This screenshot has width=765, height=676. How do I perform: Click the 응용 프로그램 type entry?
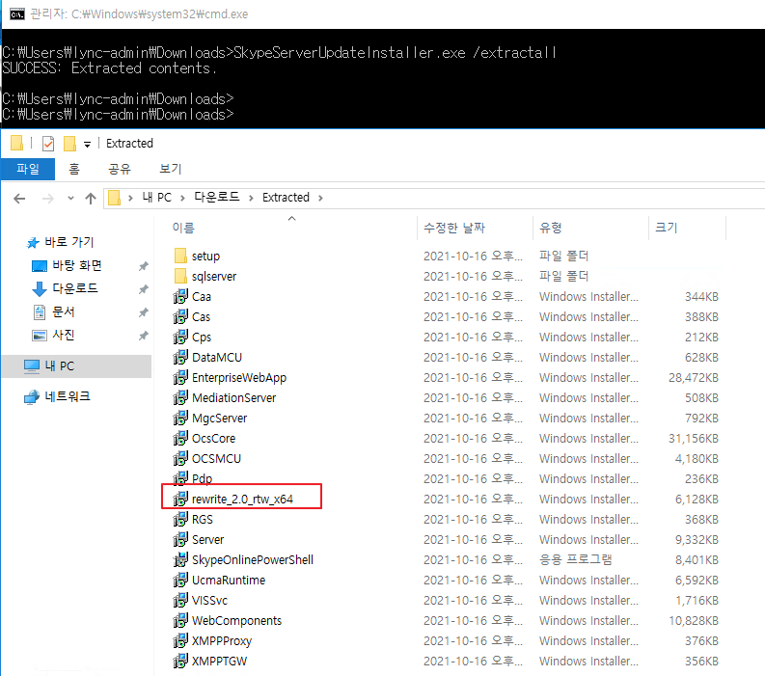pos(575,559)
